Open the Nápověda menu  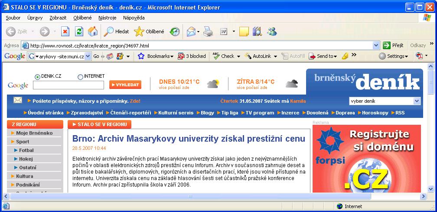(x=134, y=18)
